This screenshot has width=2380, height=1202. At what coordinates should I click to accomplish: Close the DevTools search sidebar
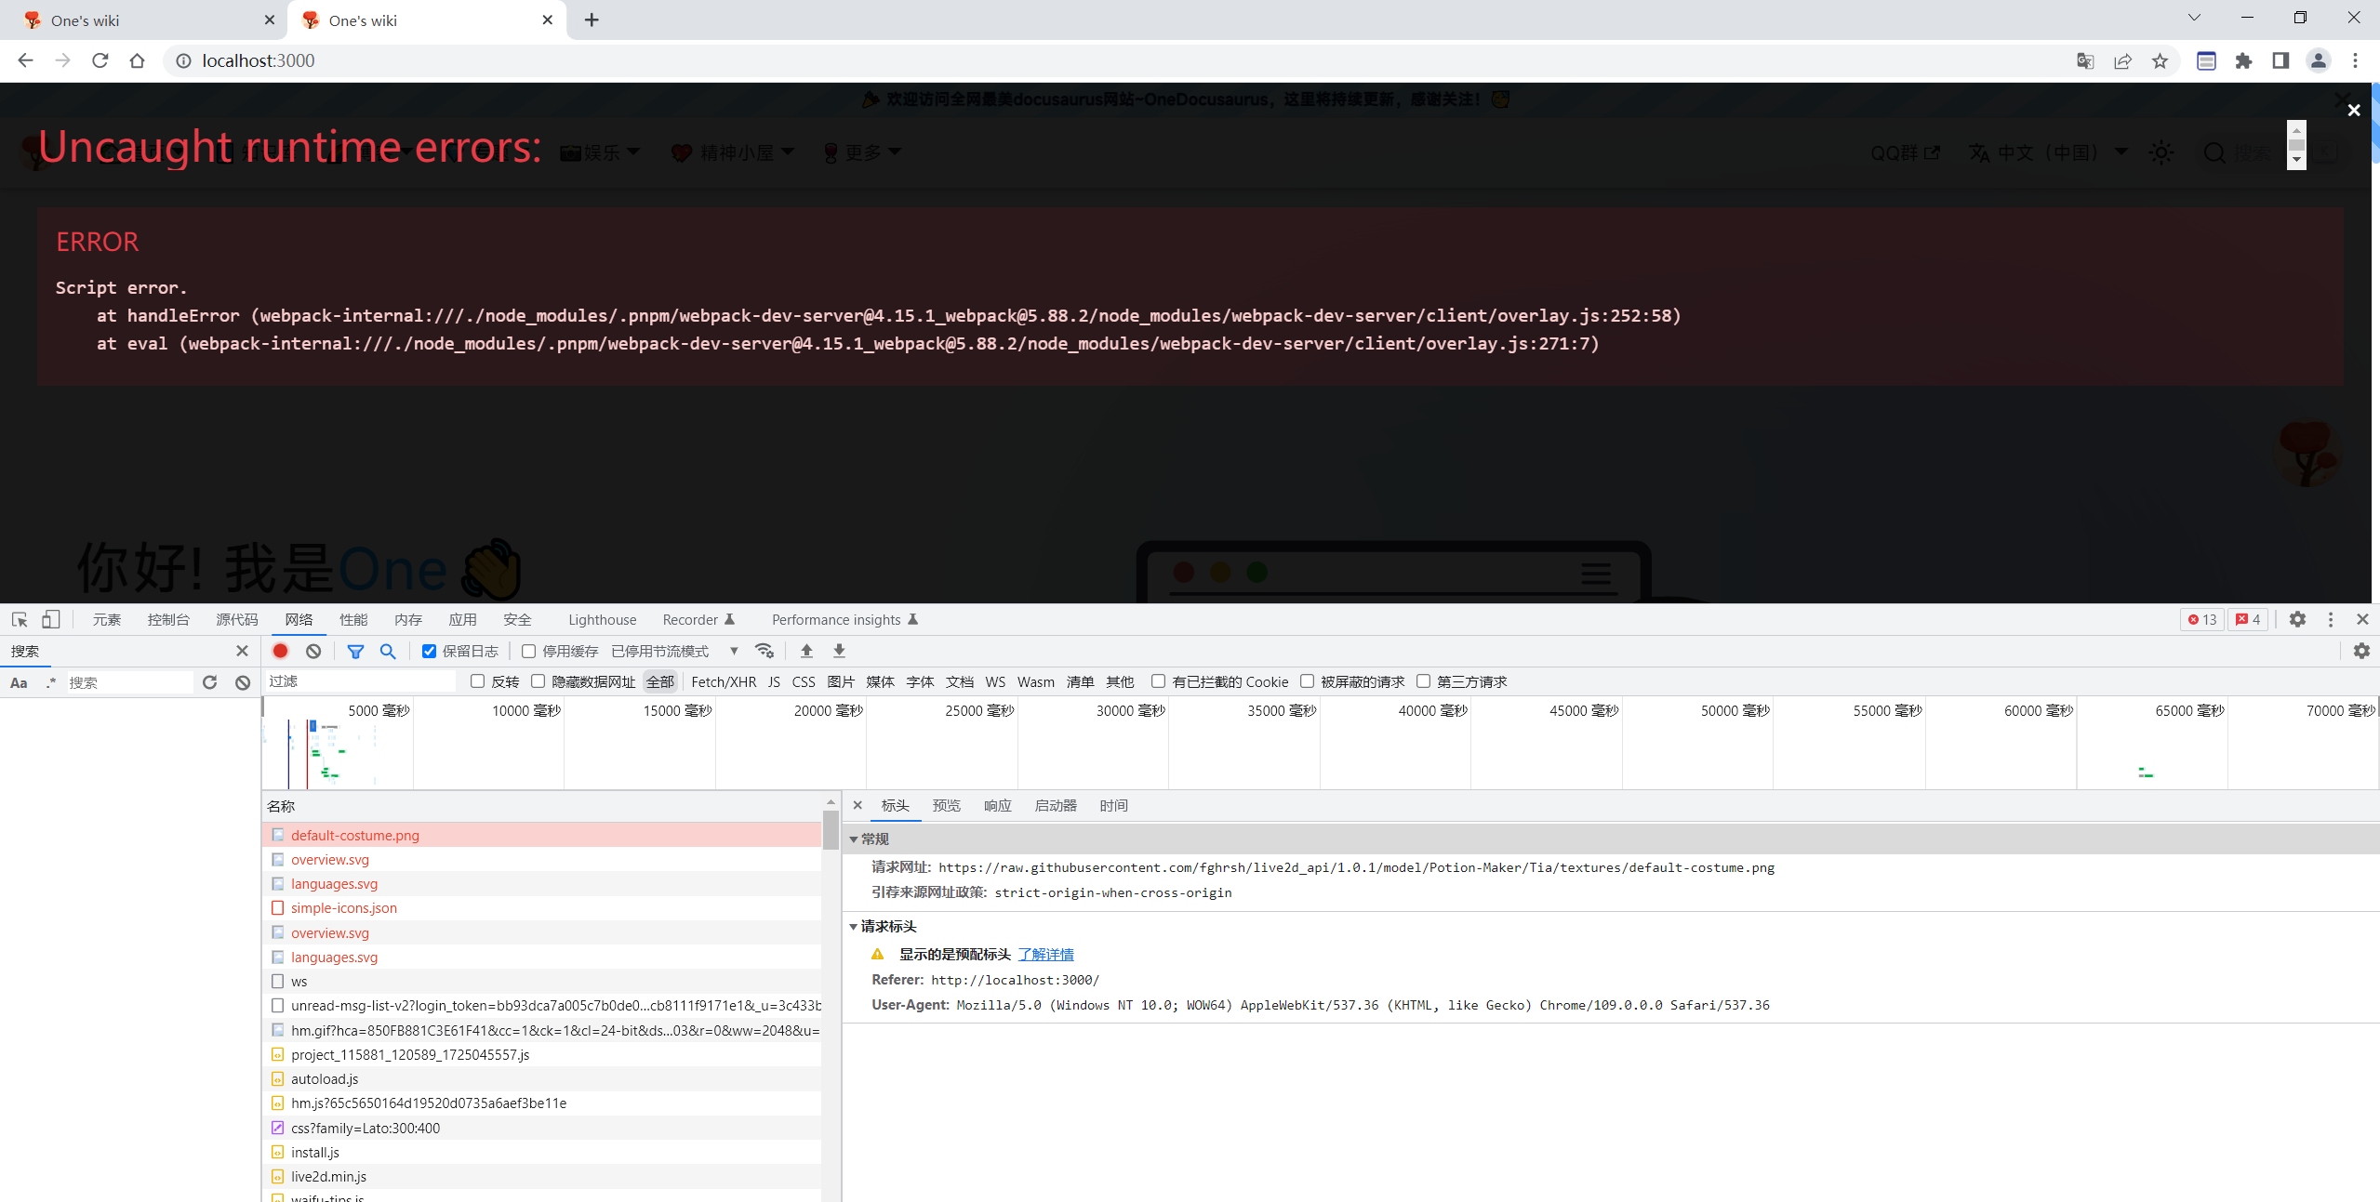point(242,651)
